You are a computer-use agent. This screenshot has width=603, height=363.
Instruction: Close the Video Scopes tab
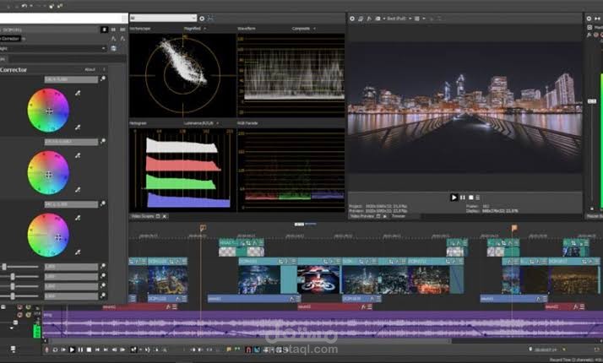click(x=165, y=216)
